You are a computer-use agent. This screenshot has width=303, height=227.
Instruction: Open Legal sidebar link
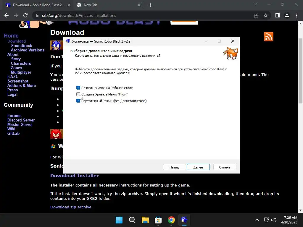click(12, 94)
